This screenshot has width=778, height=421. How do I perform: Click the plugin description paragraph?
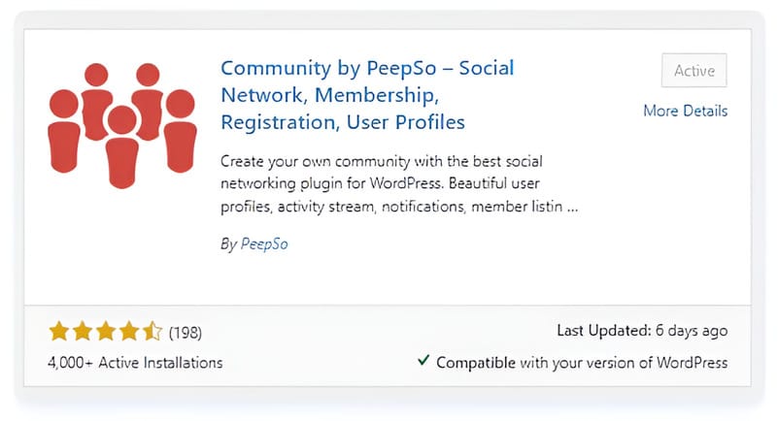pyautogui.click(x=399, y=183)
